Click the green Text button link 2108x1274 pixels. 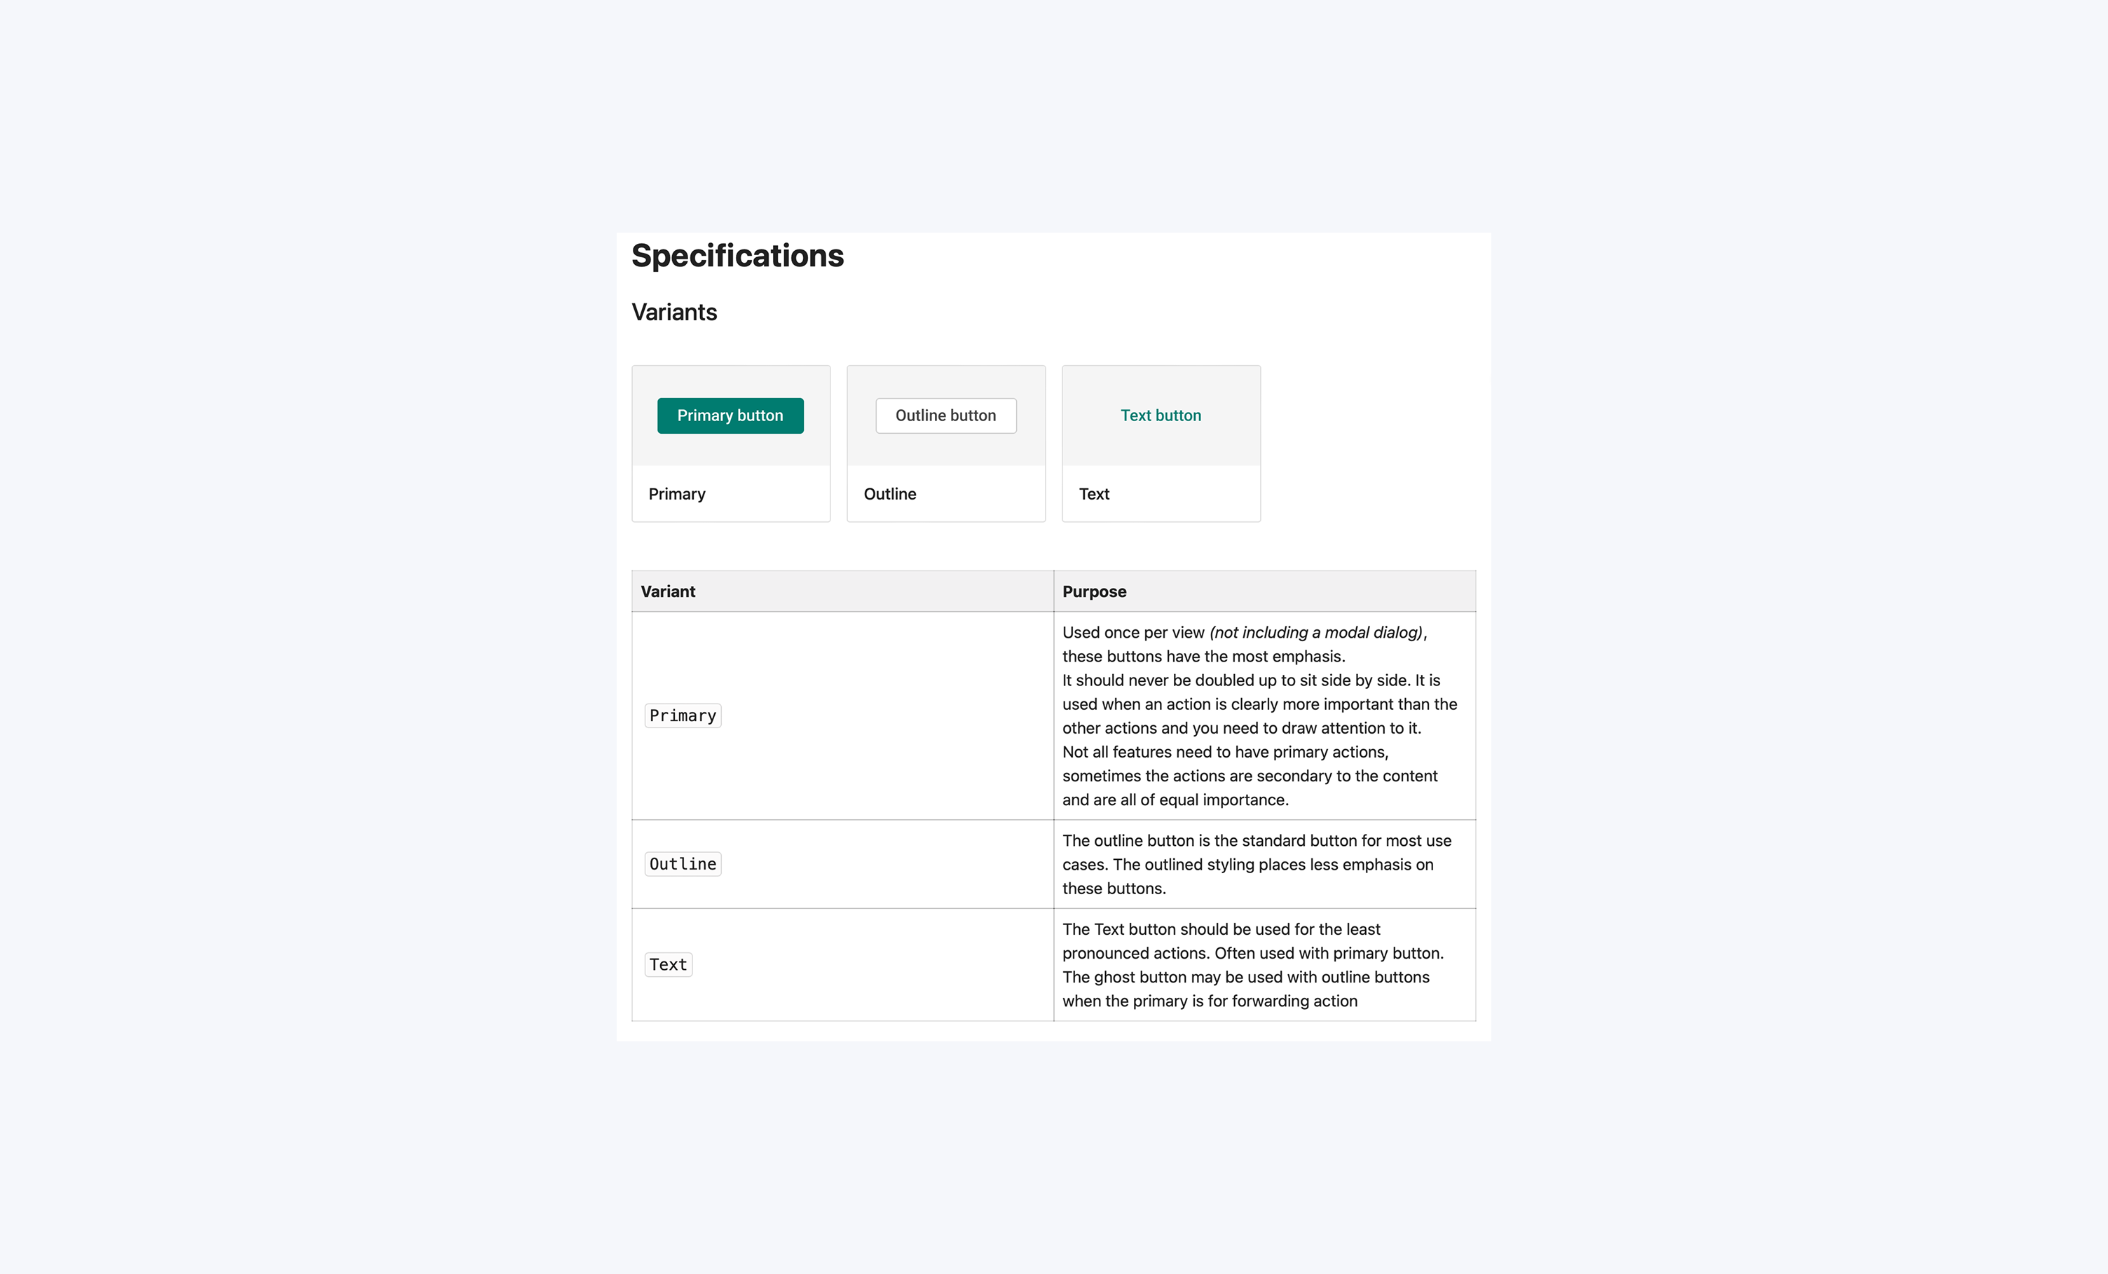pyautogui.click(x=1160, y=416)
